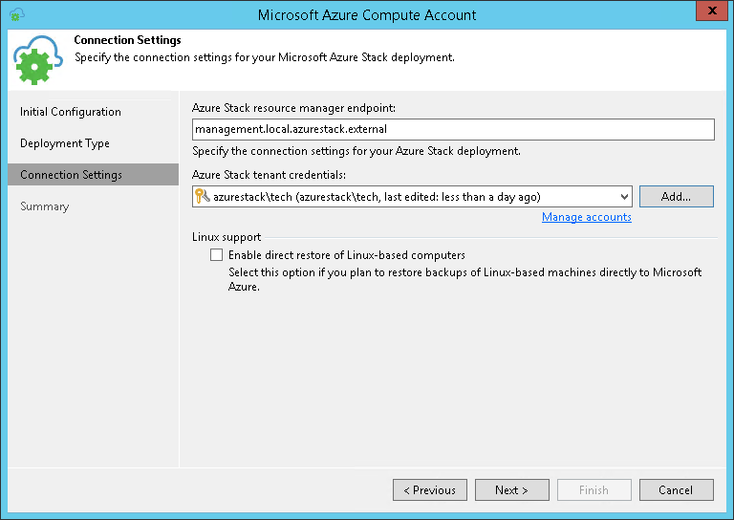The width and height of the screenshot is (734, 520).
Task: Select the Connection Settings step
Action: click(x=93, y=175)
